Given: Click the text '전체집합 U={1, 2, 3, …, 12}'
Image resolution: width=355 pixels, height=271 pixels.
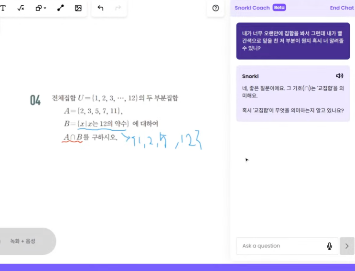Looking at the screenshot, I should click(x=95, y=98).
